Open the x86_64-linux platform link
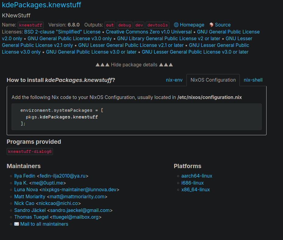This screenshot has width=283, height=240. [x=196, y=189]
